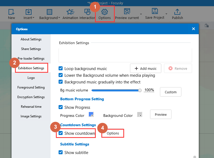Viewport: 214px width, 158px height.
Task: Toggle the Show countdown checkbox
Action: pyautogui.click(x=61, y=133)
